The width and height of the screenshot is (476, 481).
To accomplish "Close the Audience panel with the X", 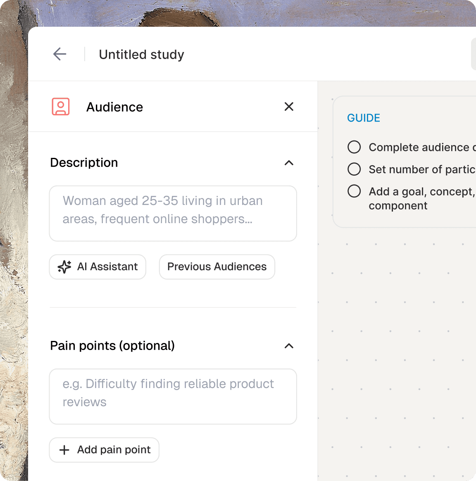I will pos(288,107).
